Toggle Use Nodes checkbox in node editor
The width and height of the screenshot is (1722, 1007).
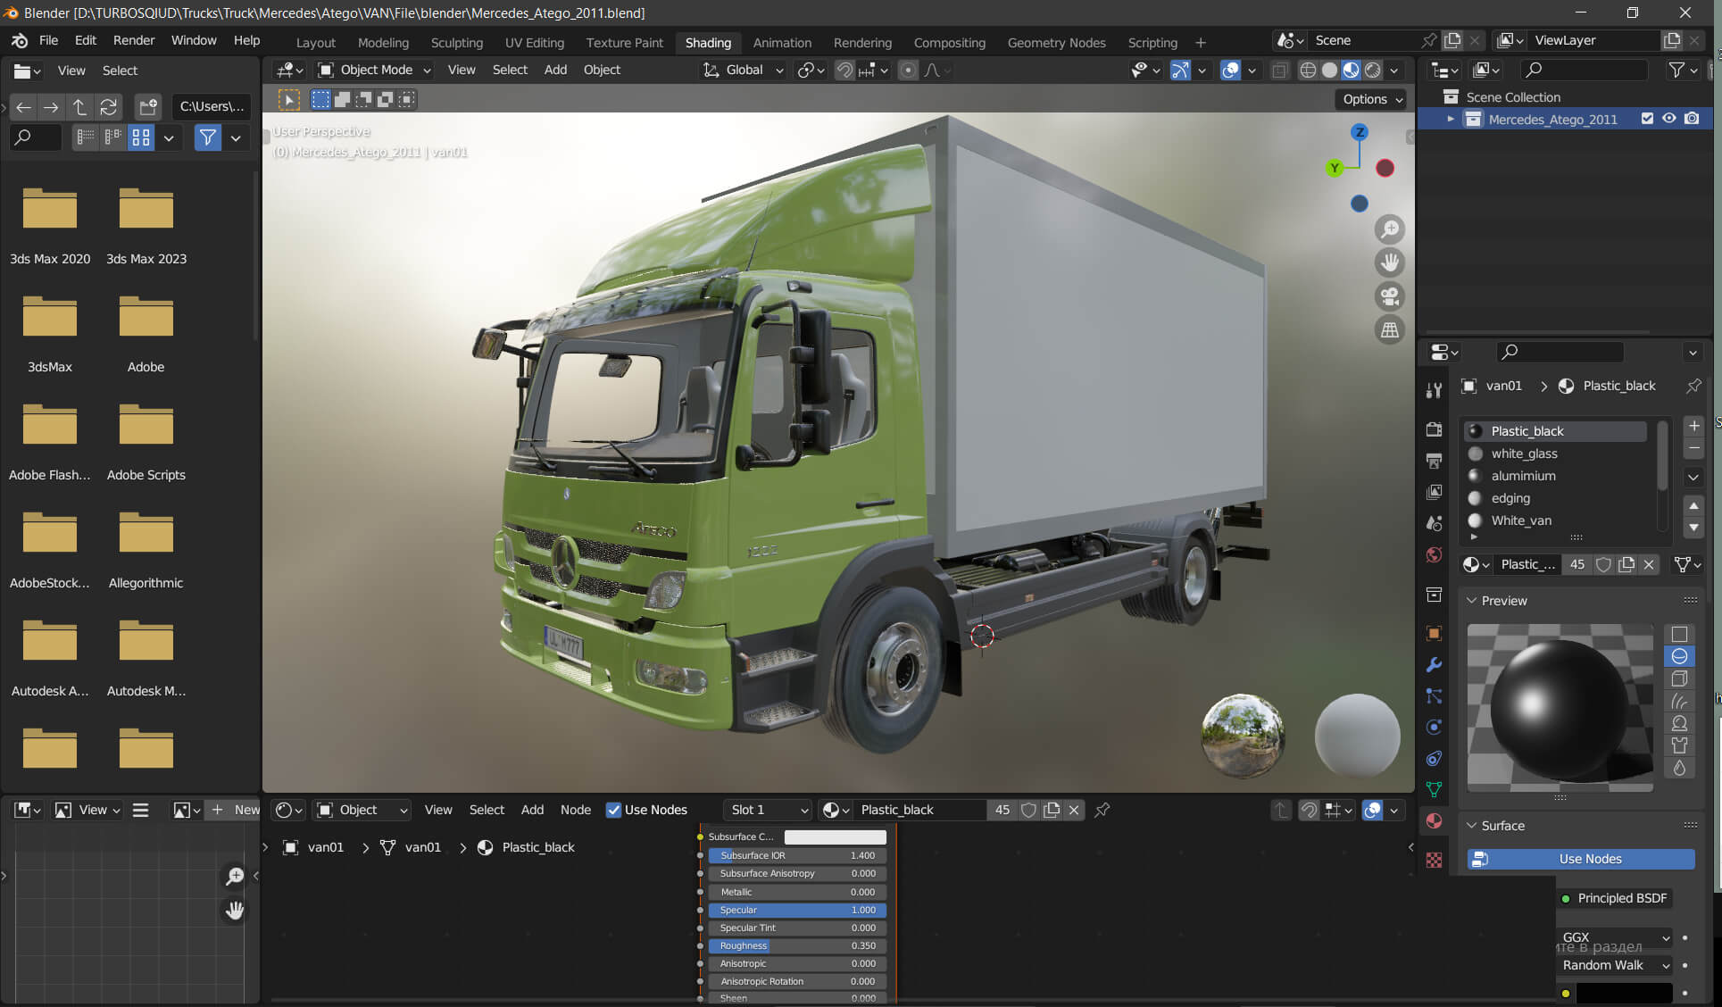pyautogui.click(x=613, y=810)
